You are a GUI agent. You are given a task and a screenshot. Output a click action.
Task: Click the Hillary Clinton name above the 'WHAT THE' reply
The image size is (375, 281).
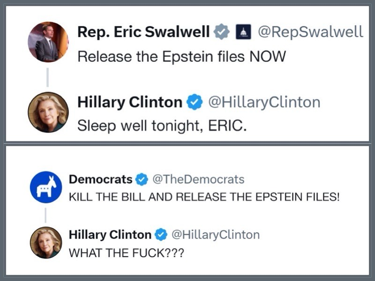coord(110,234)
